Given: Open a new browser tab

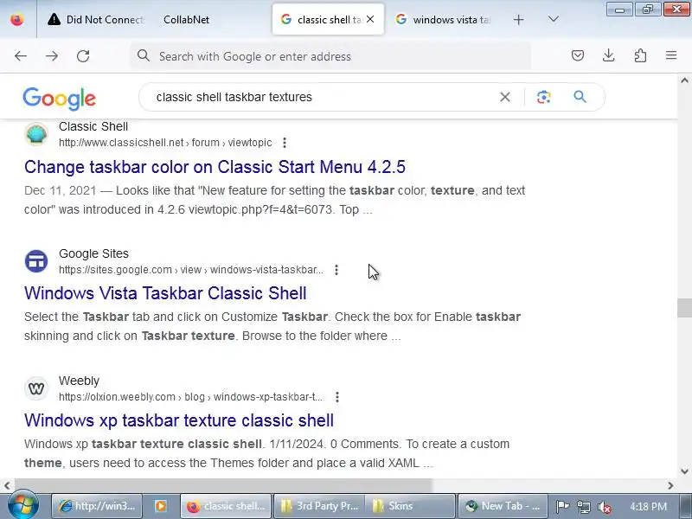Looking at the screenshot, I should (x=518, y=19).
